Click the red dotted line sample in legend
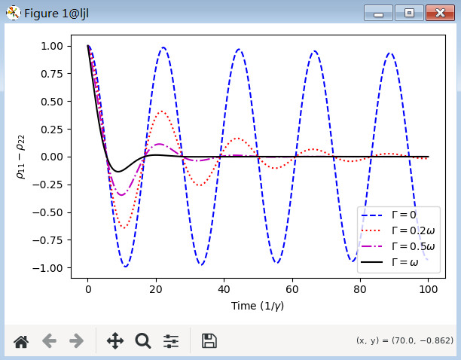This screenshot has width=461, height=360. tap(372, 231)
